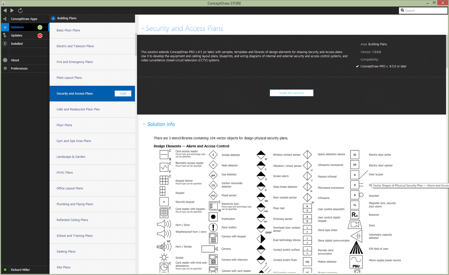Click the back navigation arrow

coord(5,10)
